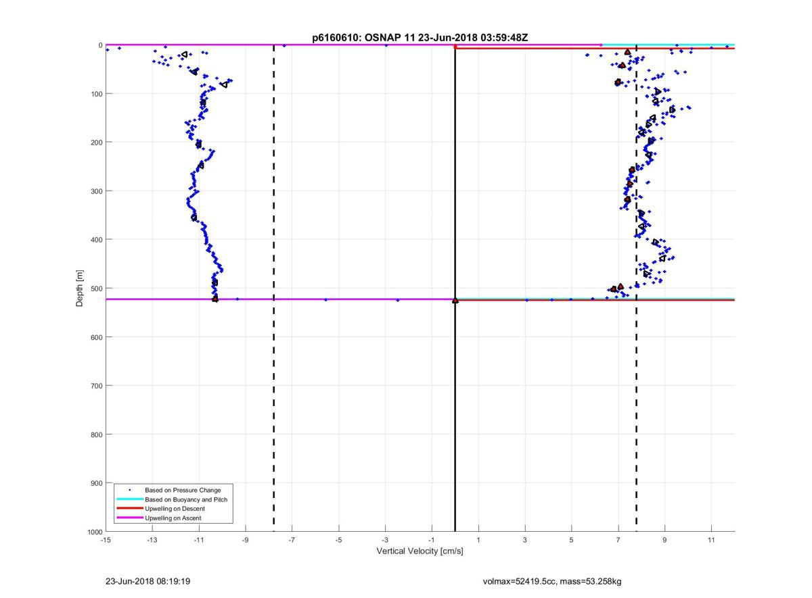812x598 pixels.
Task: Click x-axis tick label 7
Action: tap(618, 540)
